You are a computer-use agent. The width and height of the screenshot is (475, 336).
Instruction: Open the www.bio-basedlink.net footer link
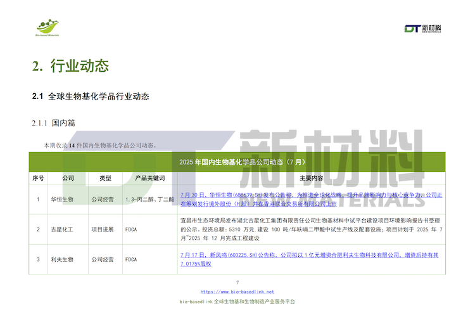point(237,292)
